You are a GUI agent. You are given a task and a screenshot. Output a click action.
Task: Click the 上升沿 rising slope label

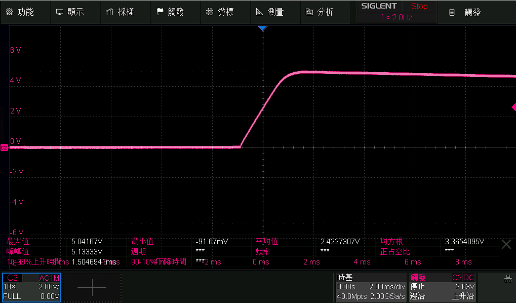tap(463, 296)
